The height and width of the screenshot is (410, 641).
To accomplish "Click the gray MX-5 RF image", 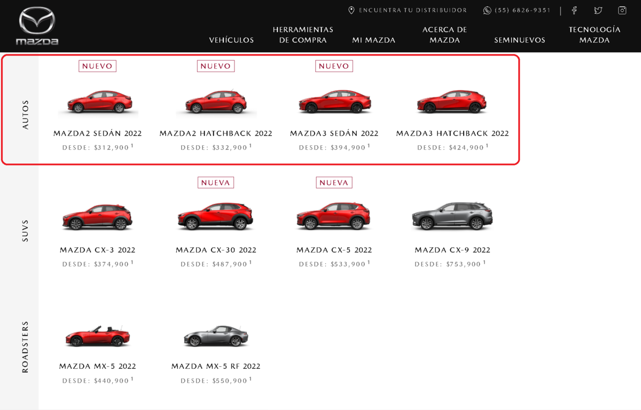I will point(216,336).
